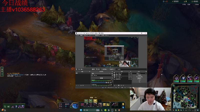Hide the highlighted third source eye icon
Viewport: 200px width, 112px height.
point(129,76)
